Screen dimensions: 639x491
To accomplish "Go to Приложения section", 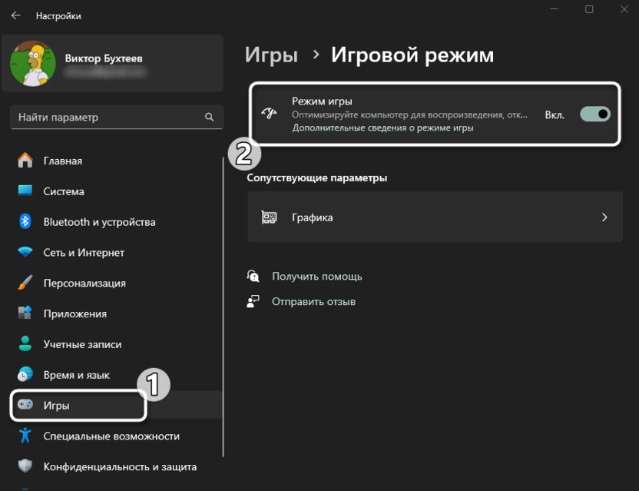I will pos(74,314).
